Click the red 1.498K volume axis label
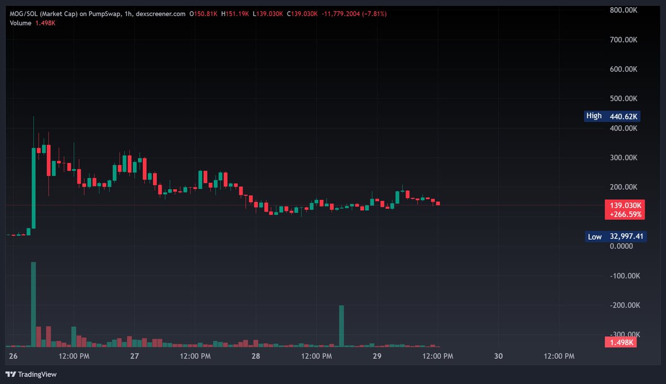 tap(620, 342)
